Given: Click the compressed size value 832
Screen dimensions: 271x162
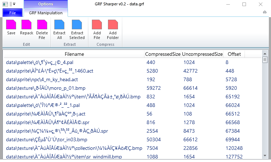Looking at the screenshot, I should [x=151, y=97].
